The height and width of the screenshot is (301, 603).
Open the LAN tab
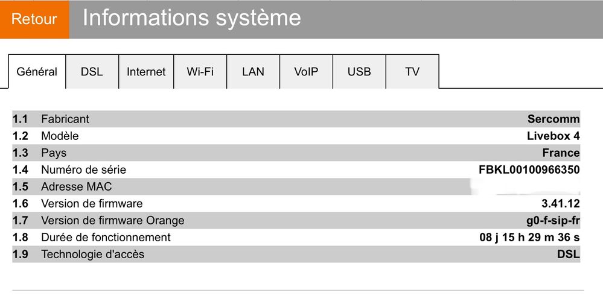[x=253, y=72]
